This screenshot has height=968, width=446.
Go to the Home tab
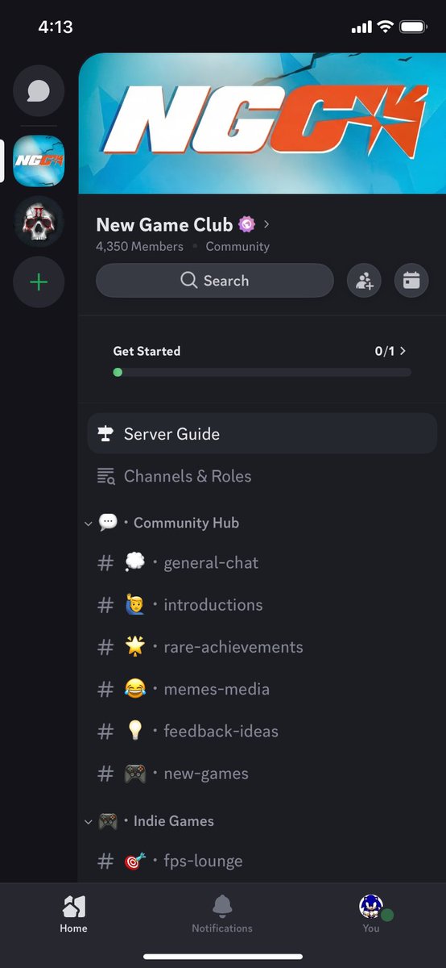(73, 913)
